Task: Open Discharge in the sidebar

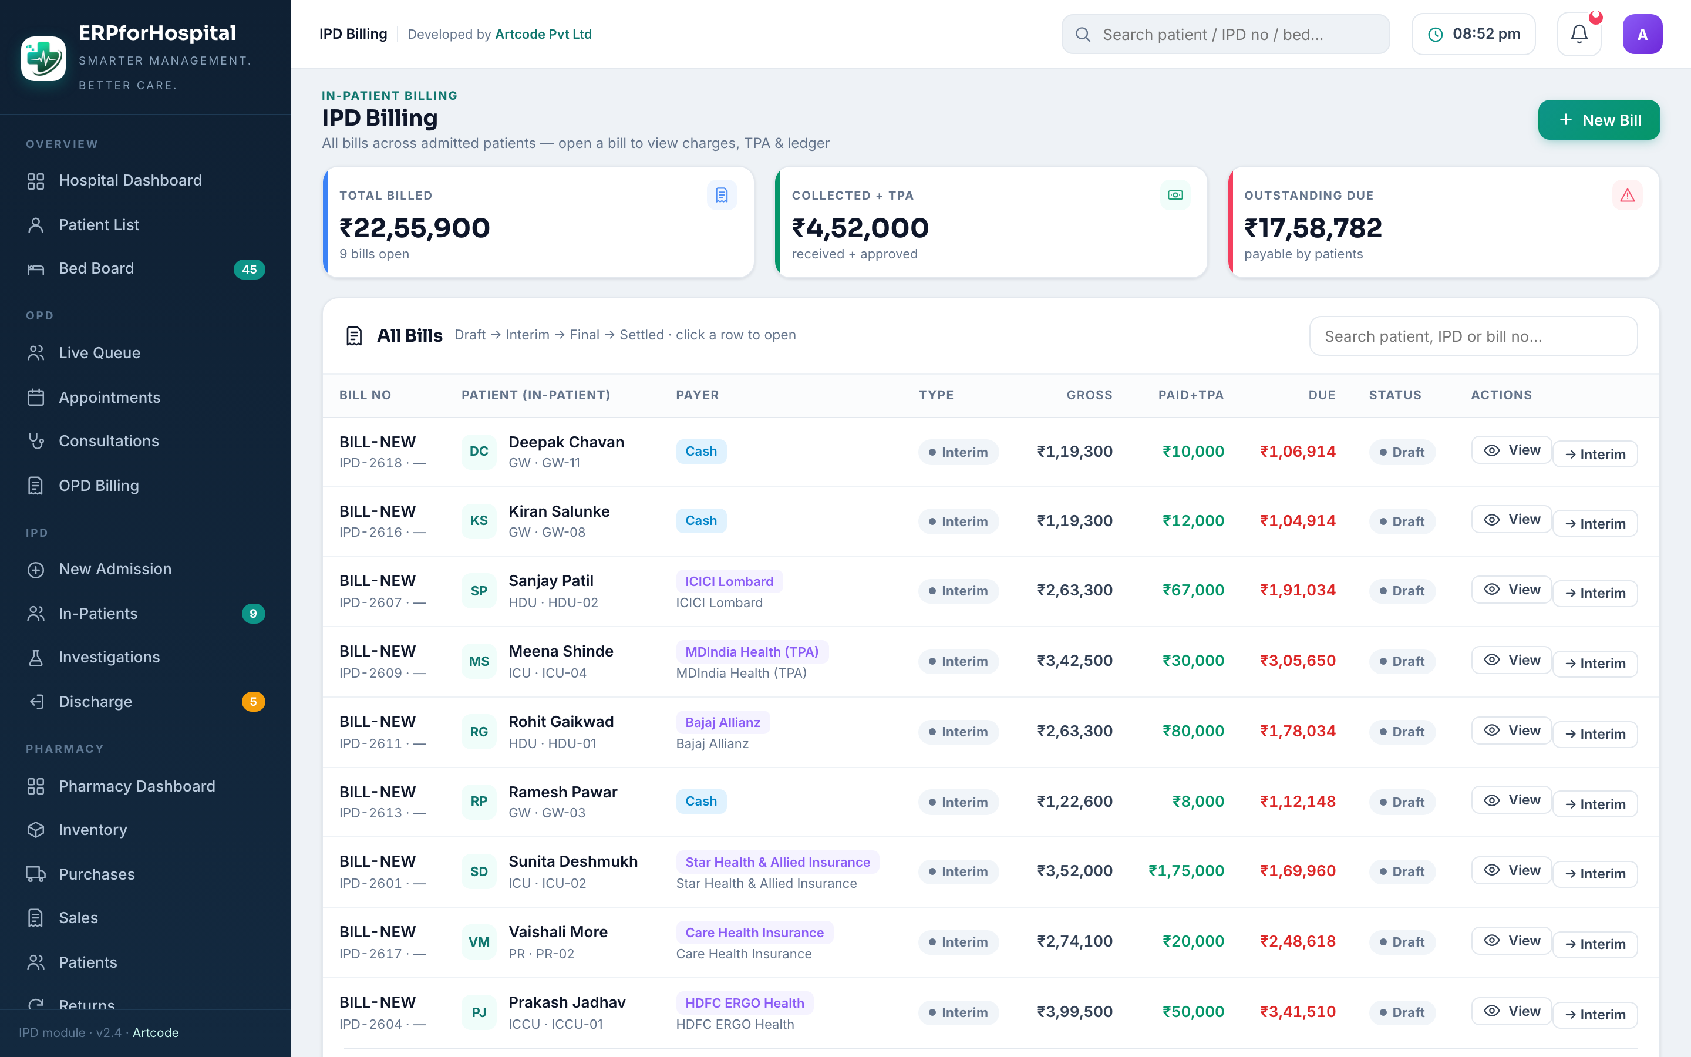Action: coord(146,701)
